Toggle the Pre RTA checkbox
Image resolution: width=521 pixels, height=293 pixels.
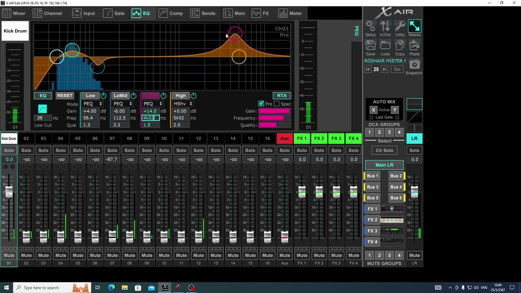coord(261,104)
